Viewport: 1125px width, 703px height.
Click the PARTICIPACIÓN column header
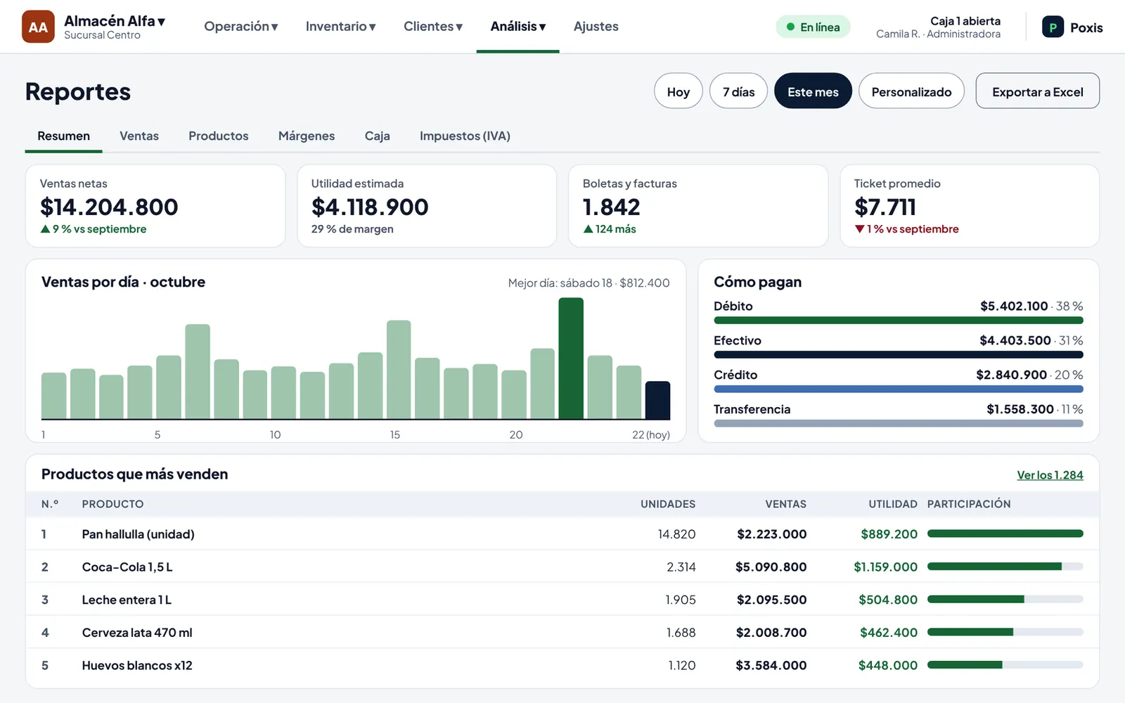pyautogui.click(x=969, y=504)
